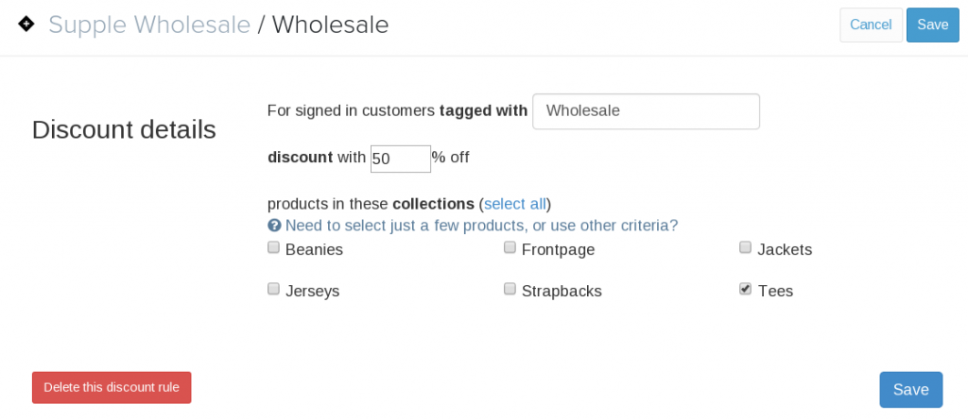Click the question mark help icon

point(275,226)
